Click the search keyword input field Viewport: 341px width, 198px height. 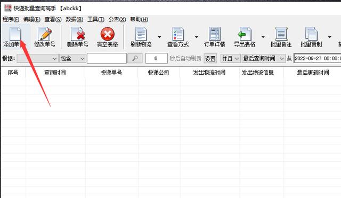[107, 58]
